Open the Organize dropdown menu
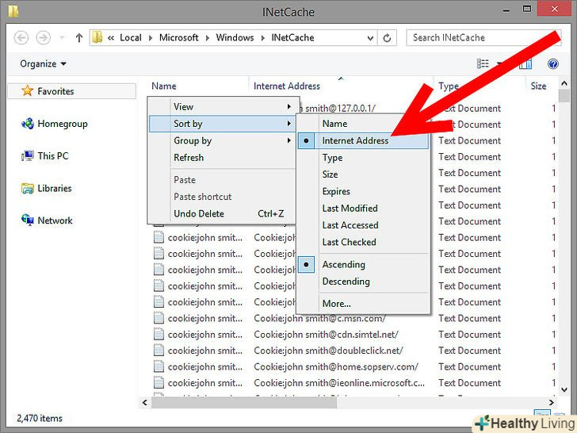This screenshot has height=433, width=577. click(x=44, y=63)
